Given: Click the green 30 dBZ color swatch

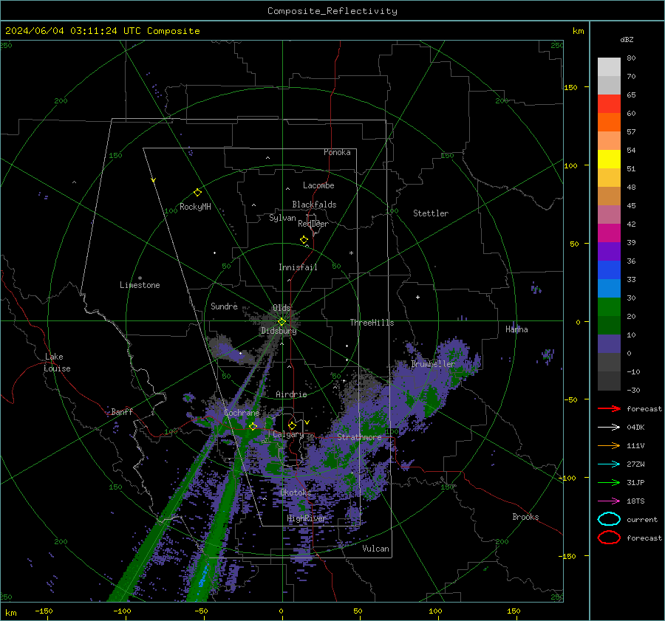Looking at the screenshot, I should 609,306.
